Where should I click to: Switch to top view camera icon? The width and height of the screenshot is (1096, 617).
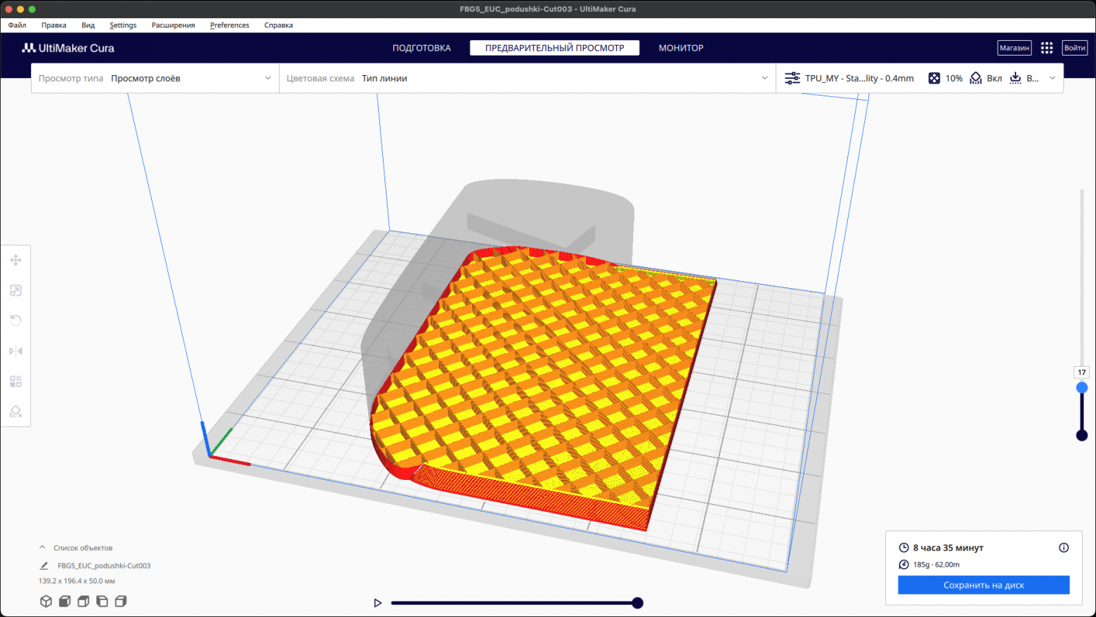pyautogui.click(x=83, y=601)
